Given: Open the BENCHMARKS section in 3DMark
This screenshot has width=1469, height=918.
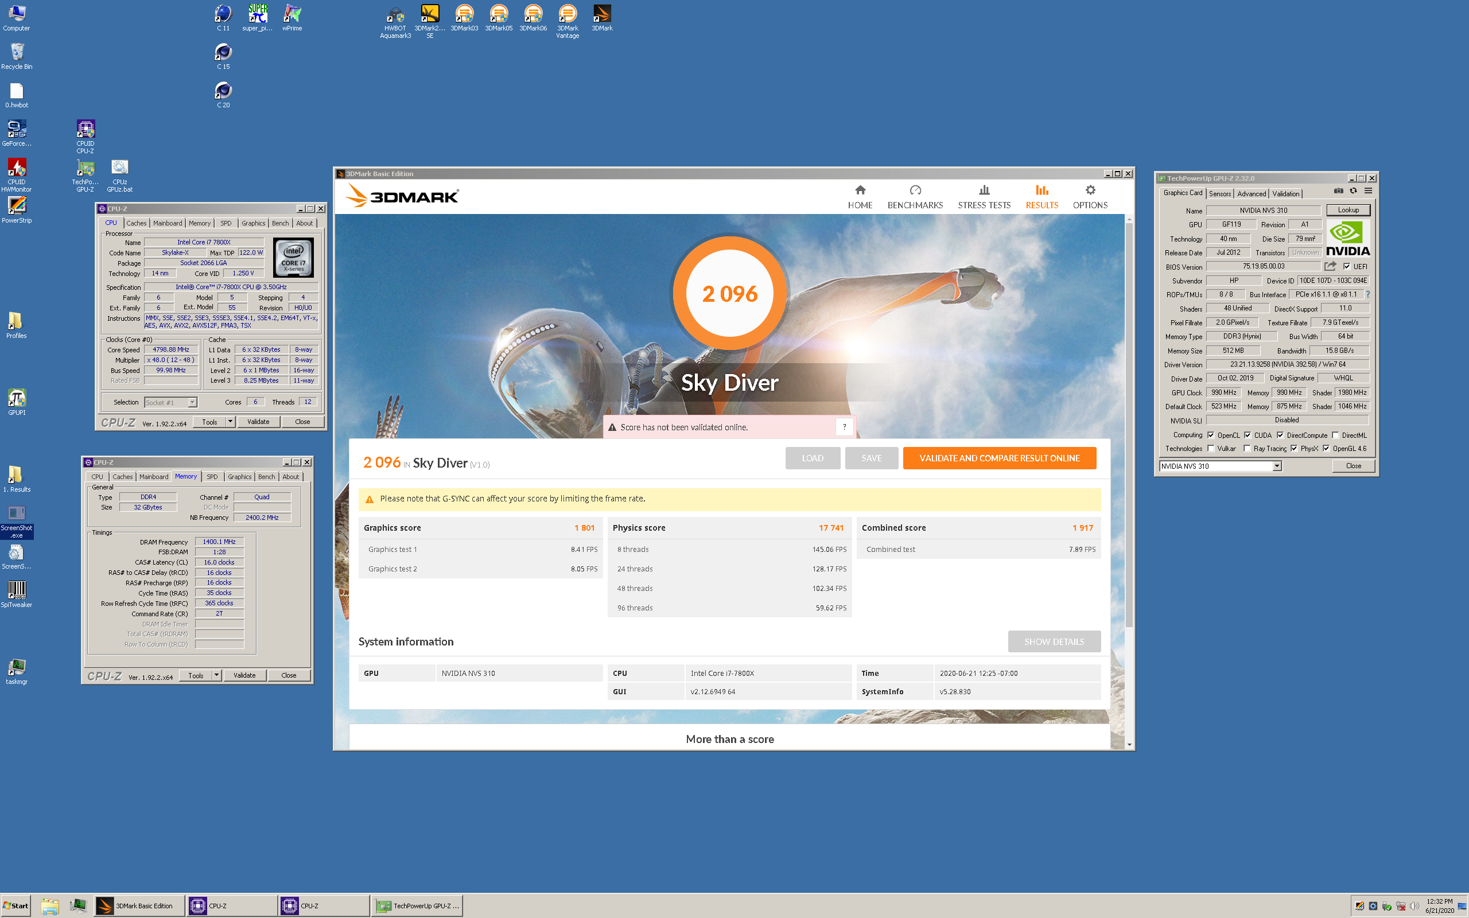Looking at the screenshot, I should point(915,197).
